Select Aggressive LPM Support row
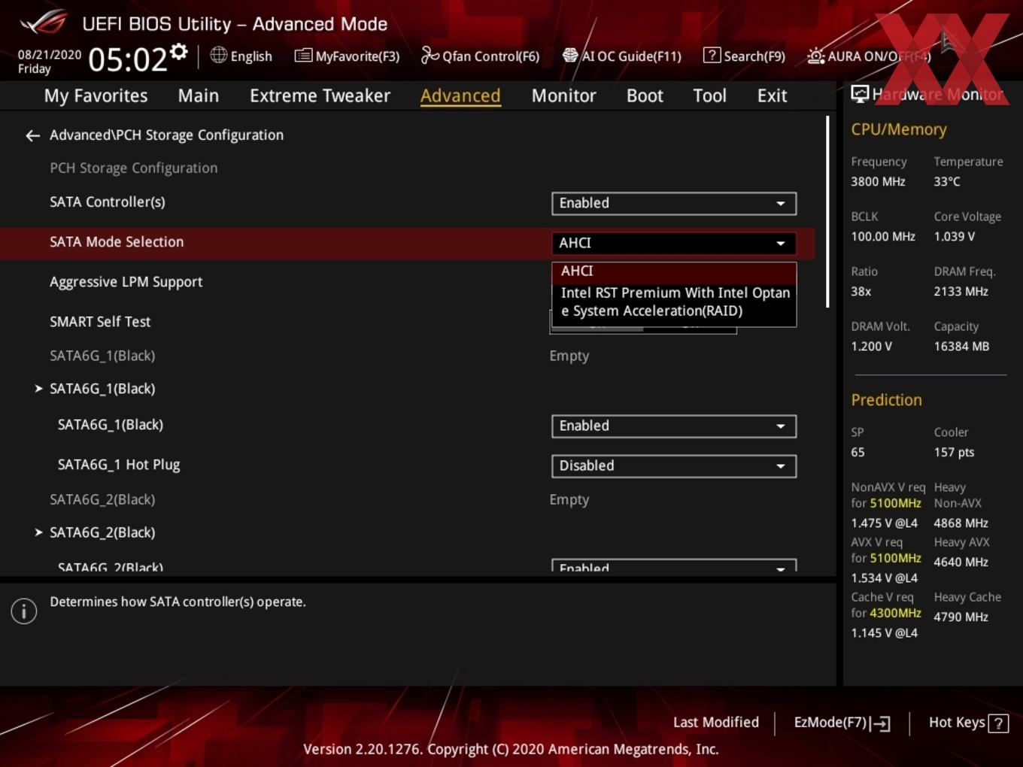 406,282
